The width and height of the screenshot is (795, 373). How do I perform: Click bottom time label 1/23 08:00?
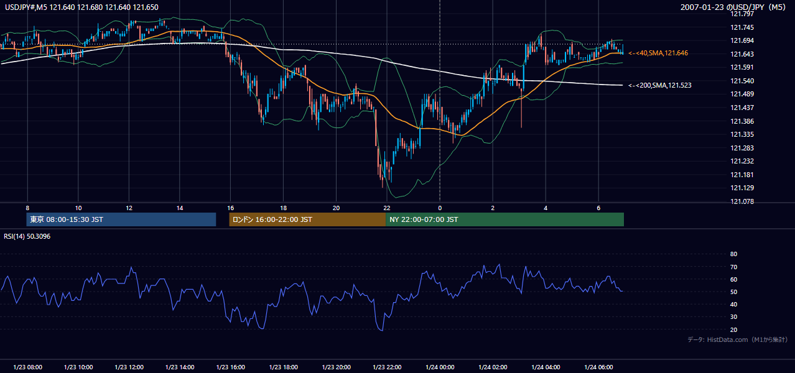pyautogui.click(x=27, y=367)
